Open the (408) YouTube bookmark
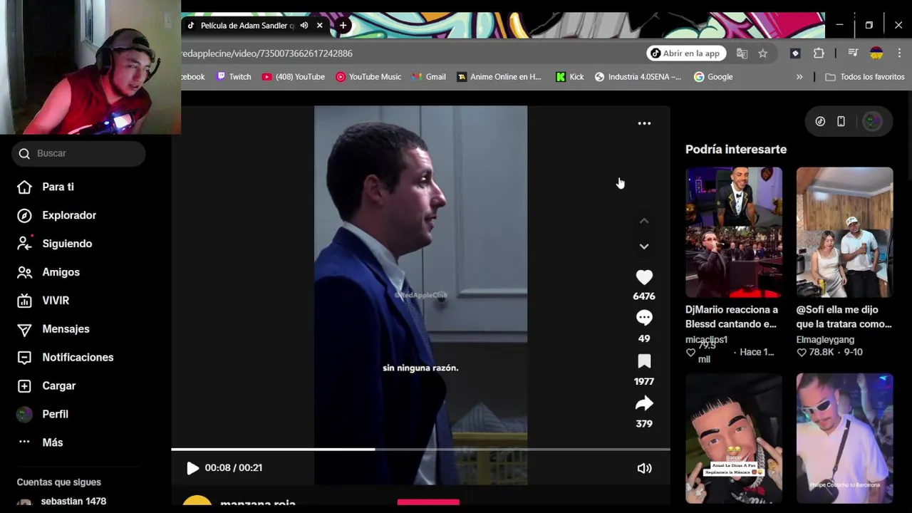Image resolution: width=912 pixels, height=513 pixels. click(x=293, y=77)
